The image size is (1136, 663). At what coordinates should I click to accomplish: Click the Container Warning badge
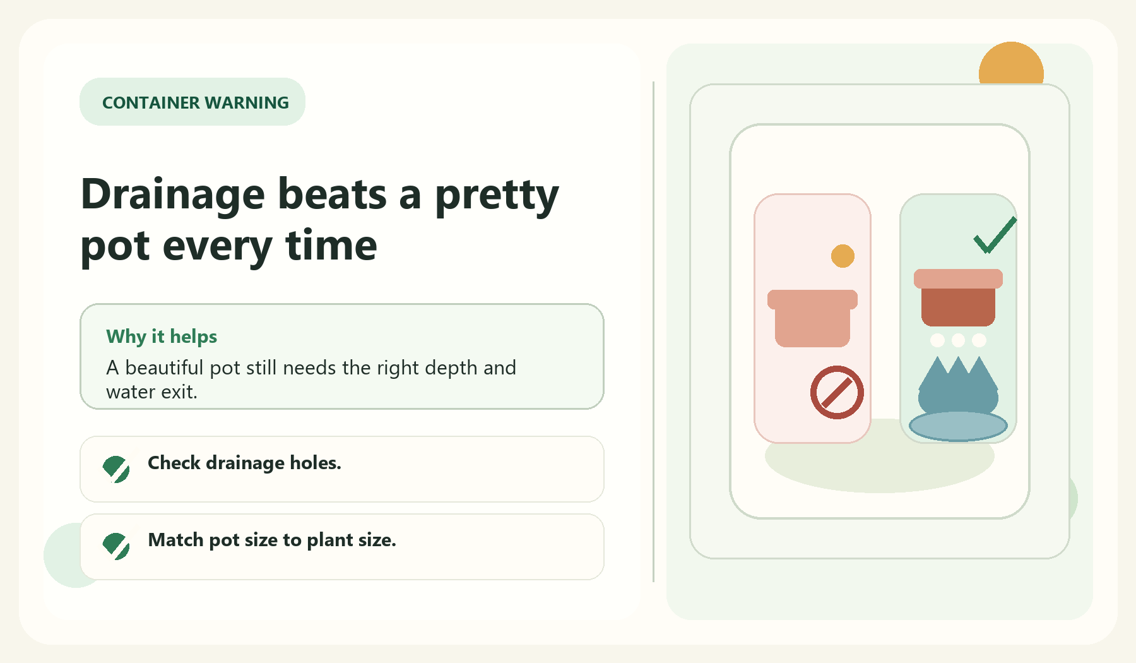click(192, 102)
